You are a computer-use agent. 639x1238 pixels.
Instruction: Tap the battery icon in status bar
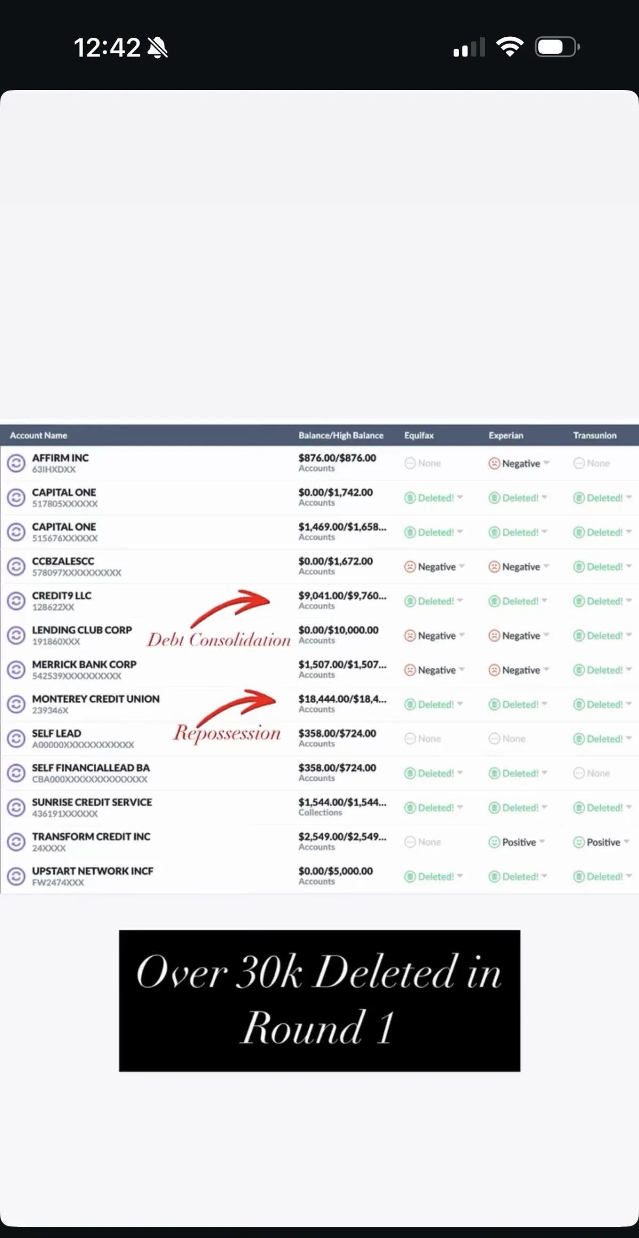coord(558,47)
